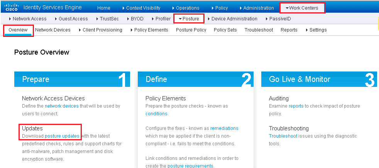Expand Device Administration submenu
379x168 pixels.
tap(232, 19)
